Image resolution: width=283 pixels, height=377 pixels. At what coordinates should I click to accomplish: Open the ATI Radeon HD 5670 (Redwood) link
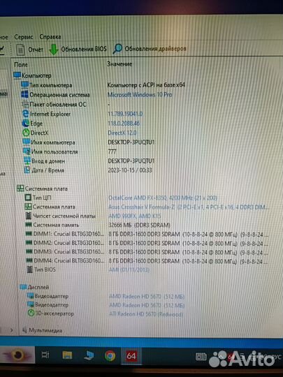tap(146, 314)
